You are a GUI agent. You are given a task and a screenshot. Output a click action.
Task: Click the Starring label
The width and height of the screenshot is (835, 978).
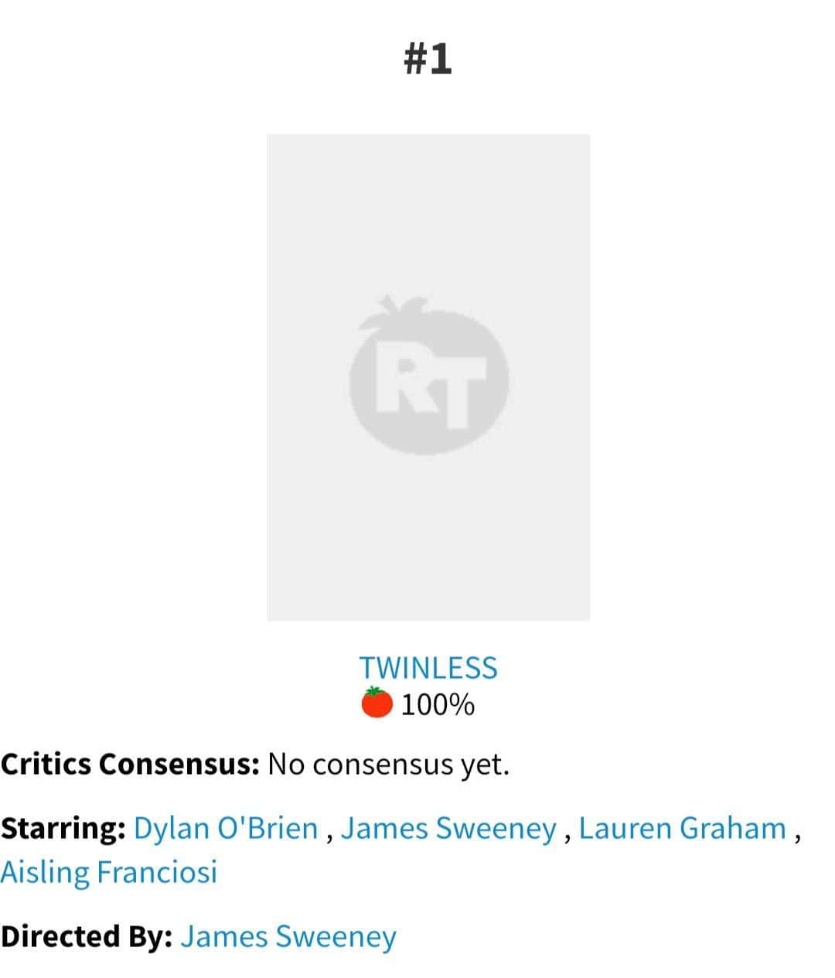pyautogui.click(x=63, y=829)
